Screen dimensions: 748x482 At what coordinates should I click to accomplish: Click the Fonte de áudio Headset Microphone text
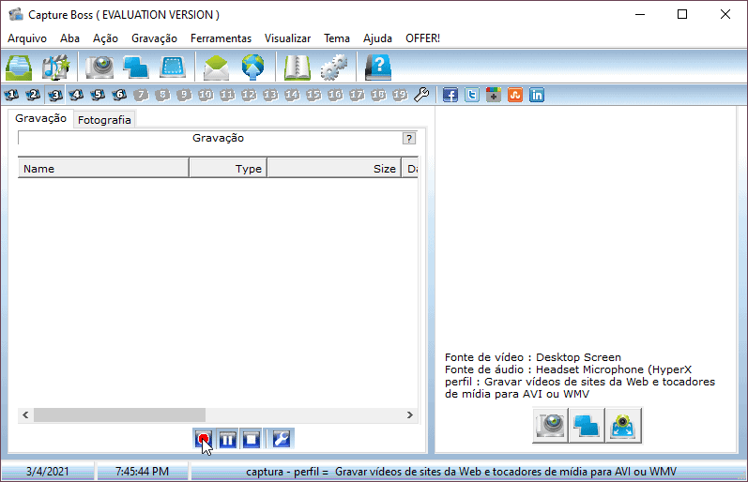pos(568,369)
